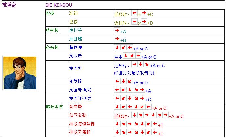This screenshot has width=226, height=138.
Task: Select the right arrow icon beside 后旋腿 +B
Action: tap(117, 39)
